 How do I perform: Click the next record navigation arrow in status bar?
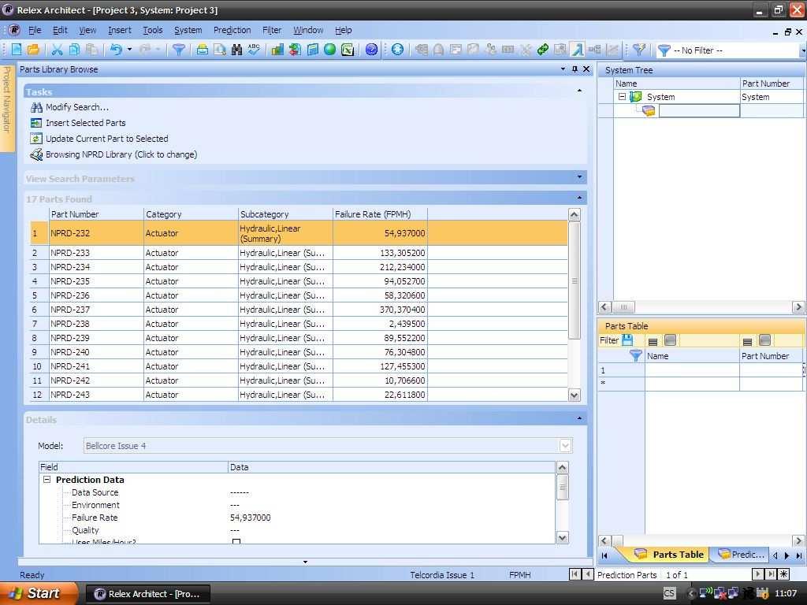758,574
